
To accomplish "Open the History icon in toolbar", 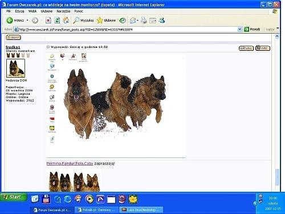I will tap(123, 21).
